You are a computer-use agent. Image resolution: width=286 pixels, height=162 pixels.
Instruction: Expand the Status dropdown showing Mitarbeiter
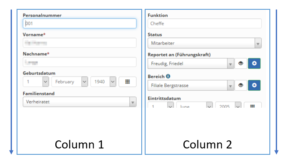pyautogui.click(x=205, y=43)
